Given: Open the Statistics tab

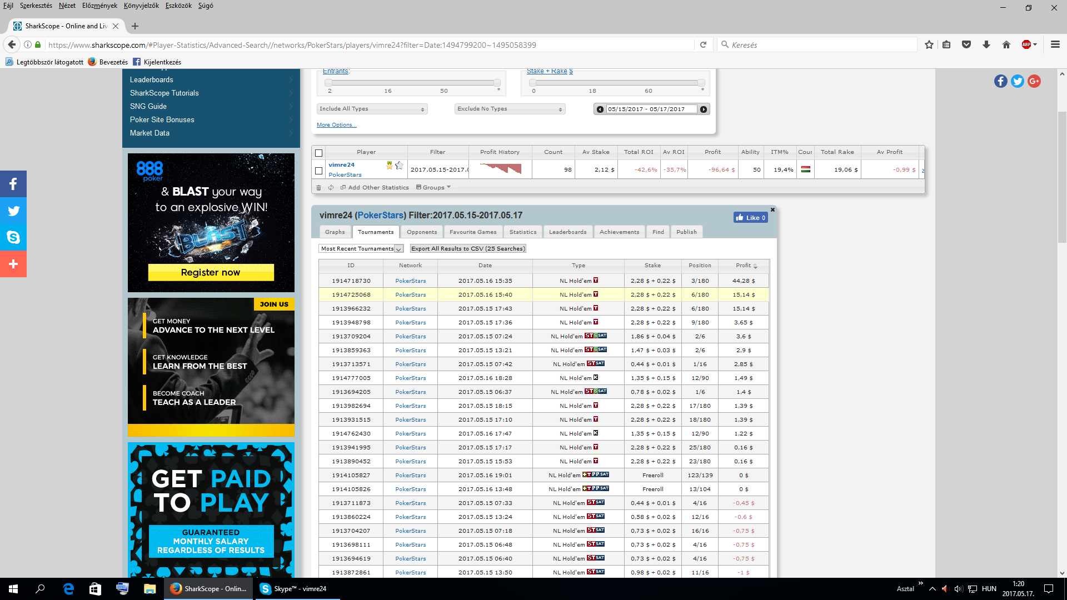Looking at the screenshot, I should [523, 232].
